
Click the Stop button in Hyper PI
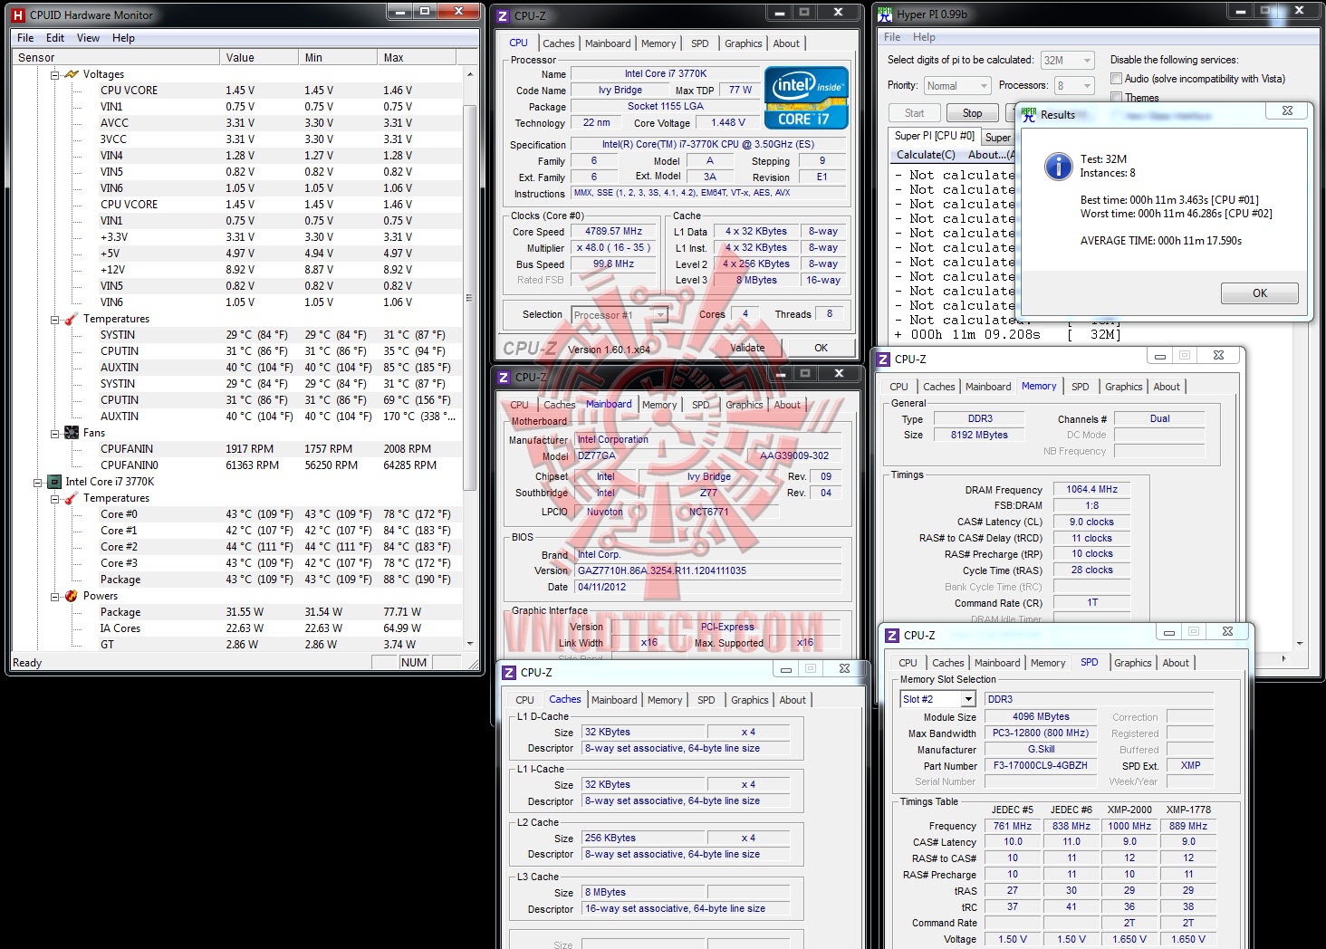pyautogui.click(x=972, y=113)
